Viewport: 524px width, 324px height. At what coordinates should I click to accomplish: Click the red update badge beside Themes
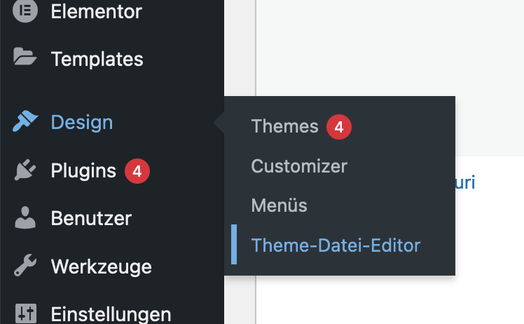339,127
